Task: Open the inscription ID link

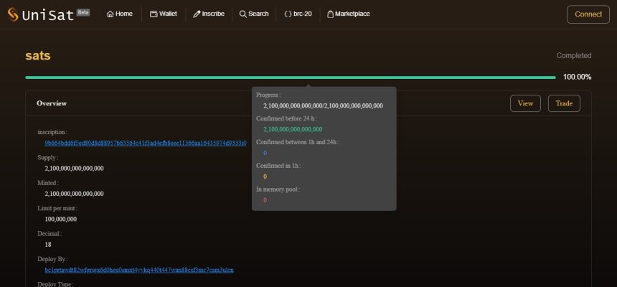Action: (x=146, y=143)
